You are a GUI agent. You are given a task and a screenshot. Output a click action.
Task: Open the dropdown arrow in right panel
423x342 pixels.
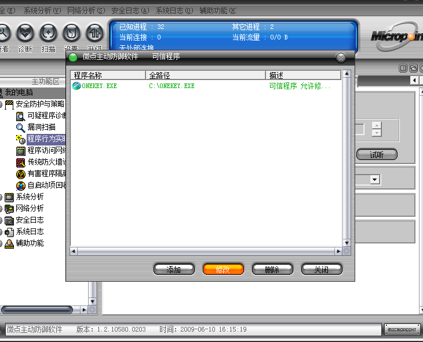tap(374, 180)
